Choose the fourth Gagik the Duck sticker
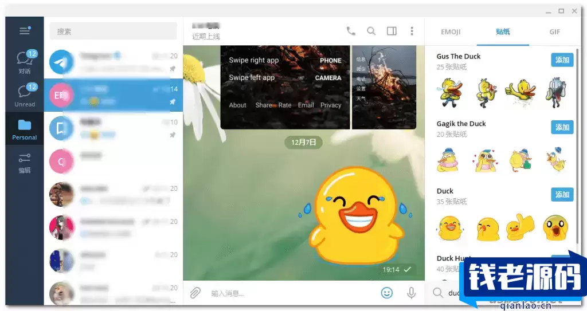Viewport: 587px width, 311px height. coord(556,159)
